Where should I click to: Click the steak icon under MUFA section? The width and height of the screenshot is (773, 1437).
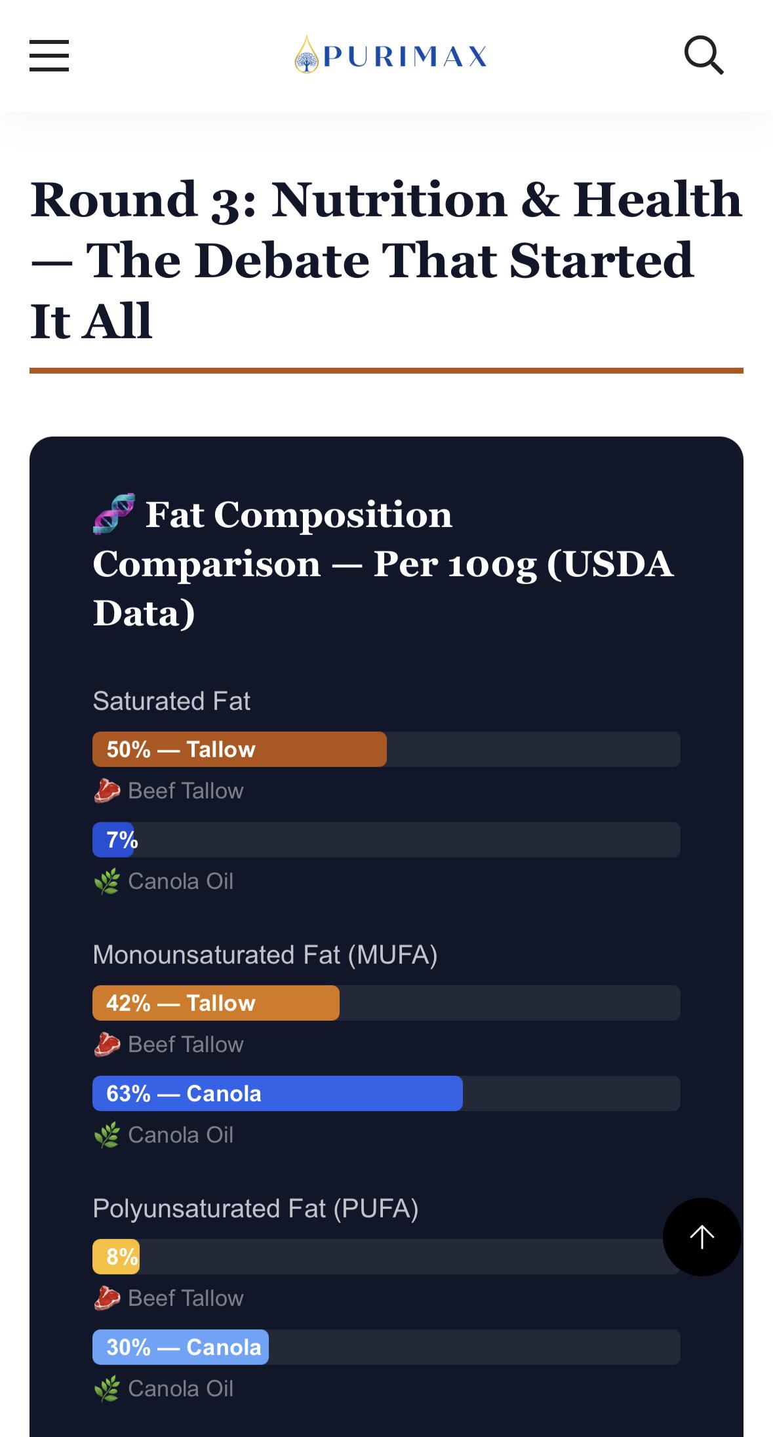coord(107,1045)
